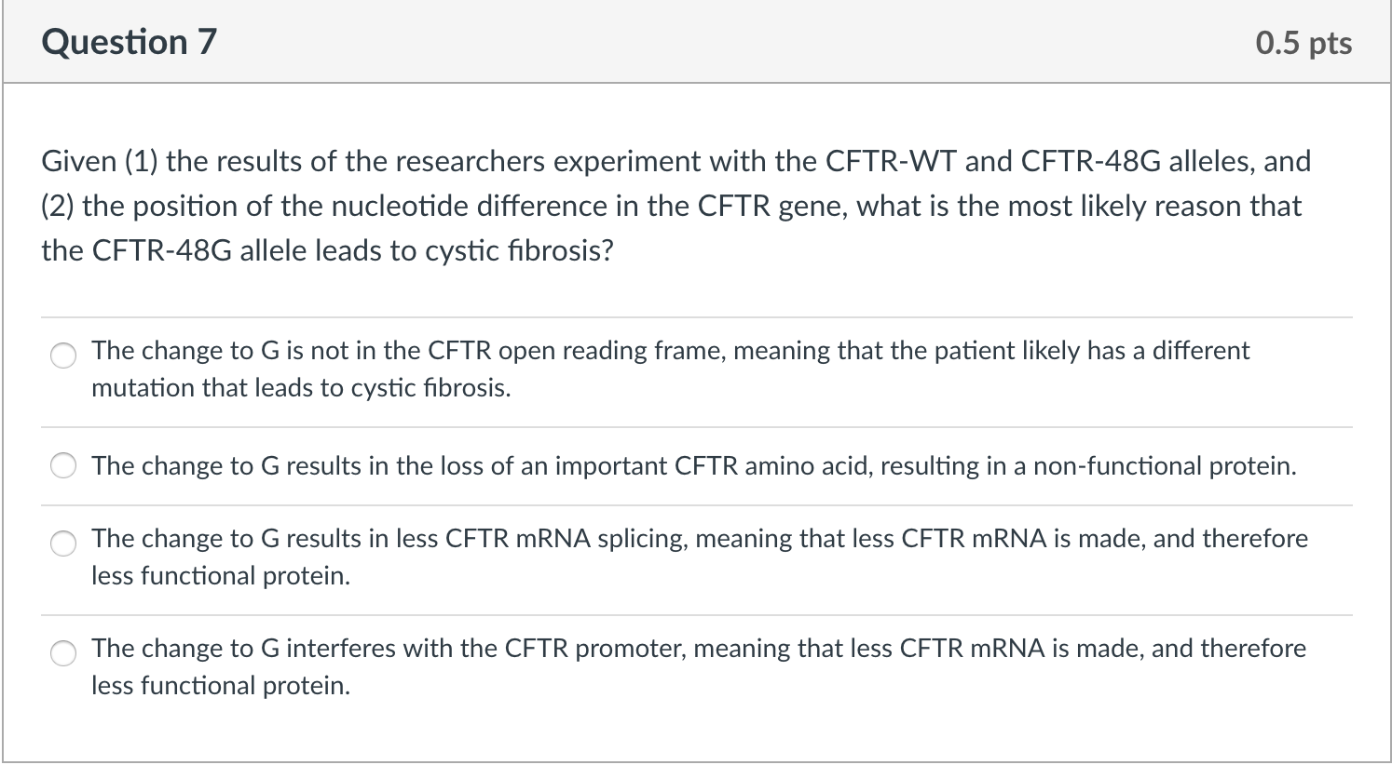This screenshot has width=1392, height=765.
Task: Click the answer text about a different mutation
Action: [671, 369]
